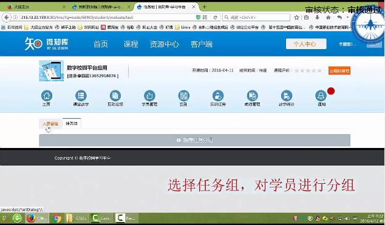Click the orange button beside course rating
This screenshot has height=225, width=385.
coord(339,71)
